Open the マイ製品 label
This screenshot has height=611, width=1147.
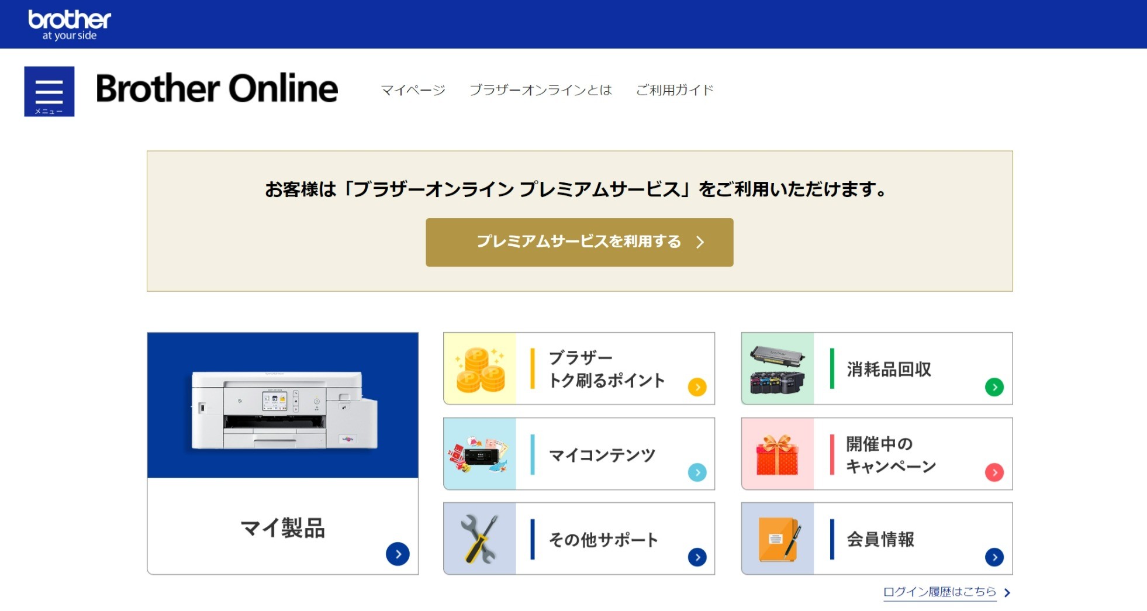[283, 527]
